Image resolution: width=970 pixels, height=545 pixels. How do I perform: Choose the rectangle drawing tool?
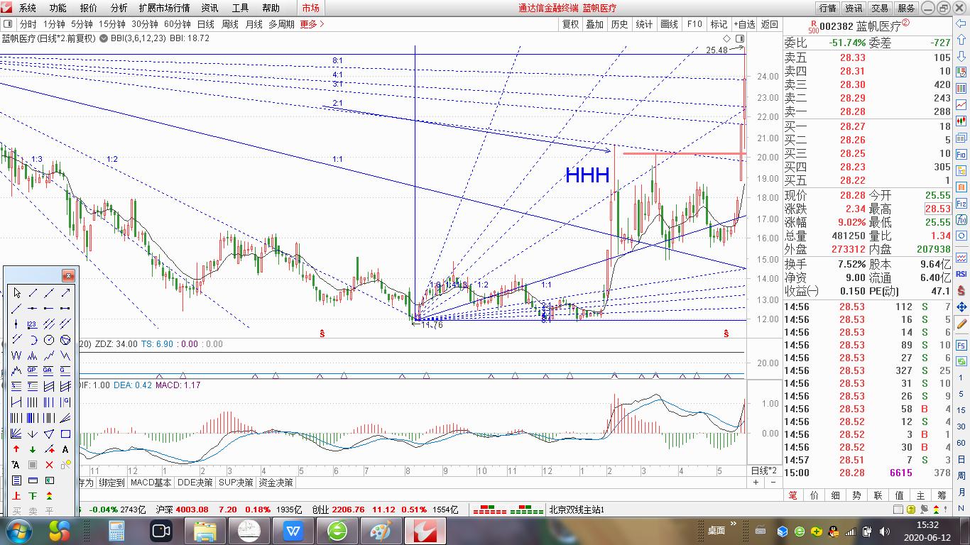point(65,434)
